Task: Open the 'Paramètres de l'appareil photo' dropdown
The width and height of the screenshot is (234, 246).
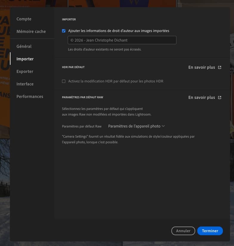Action: point(134,126)
